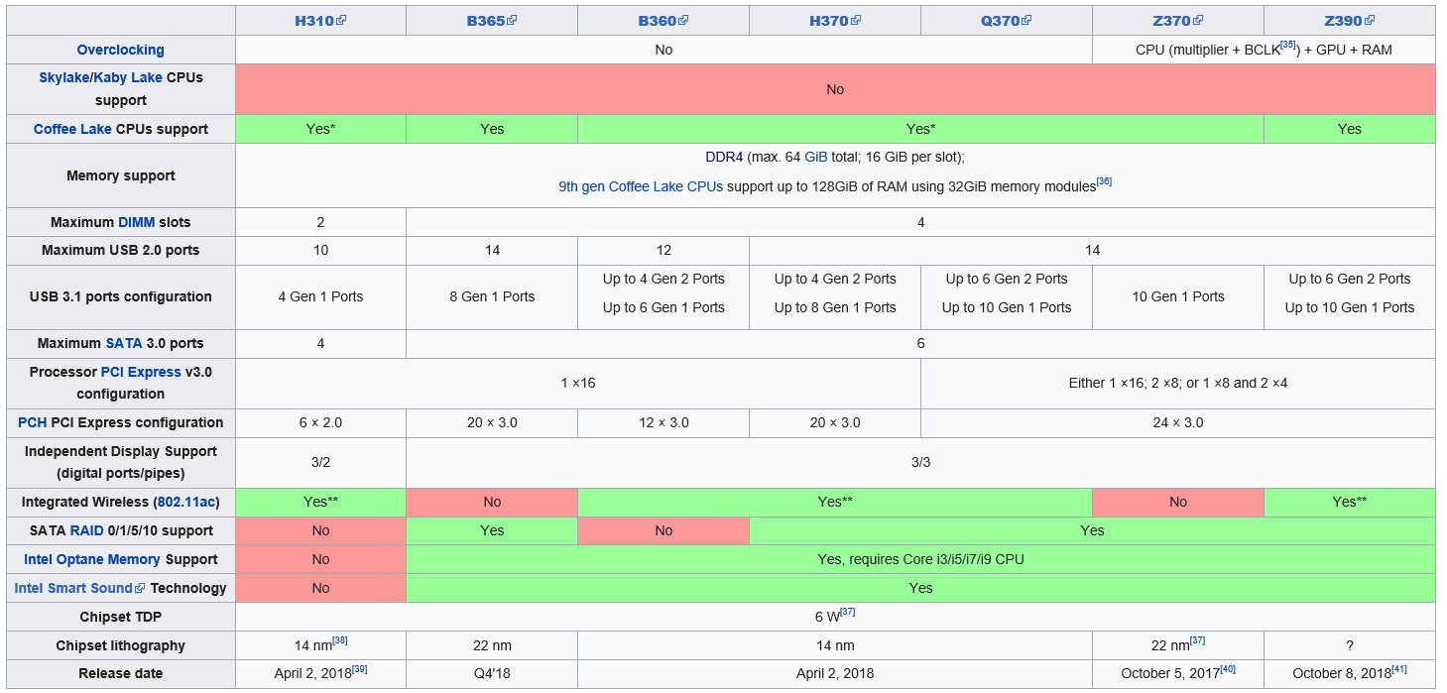Click the red 'No' Skylake support cell
1447x693 pixels.
[835, 89]
